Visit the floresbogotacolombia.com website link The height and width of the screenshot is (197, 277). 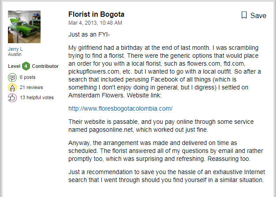(120, 108)
